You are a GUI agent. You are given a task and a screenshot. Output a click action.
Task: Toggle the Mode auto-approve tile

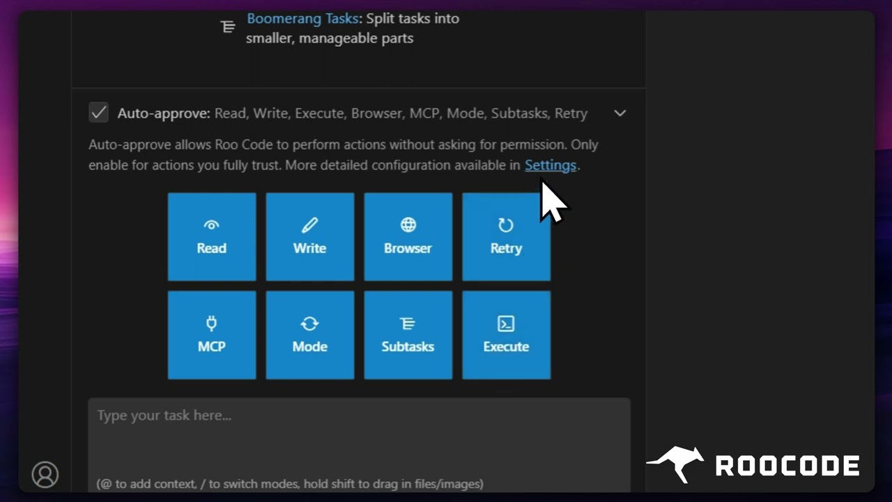click(310, 335)
